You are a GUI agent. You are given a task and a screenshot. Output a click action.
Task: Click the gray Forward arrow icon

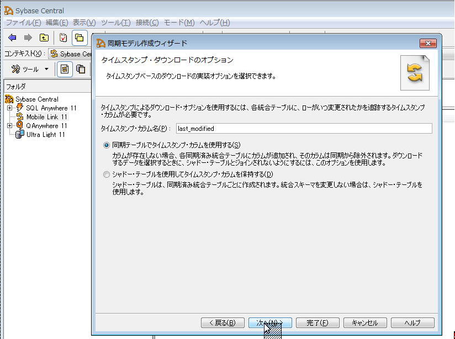[x=28, y=38]
